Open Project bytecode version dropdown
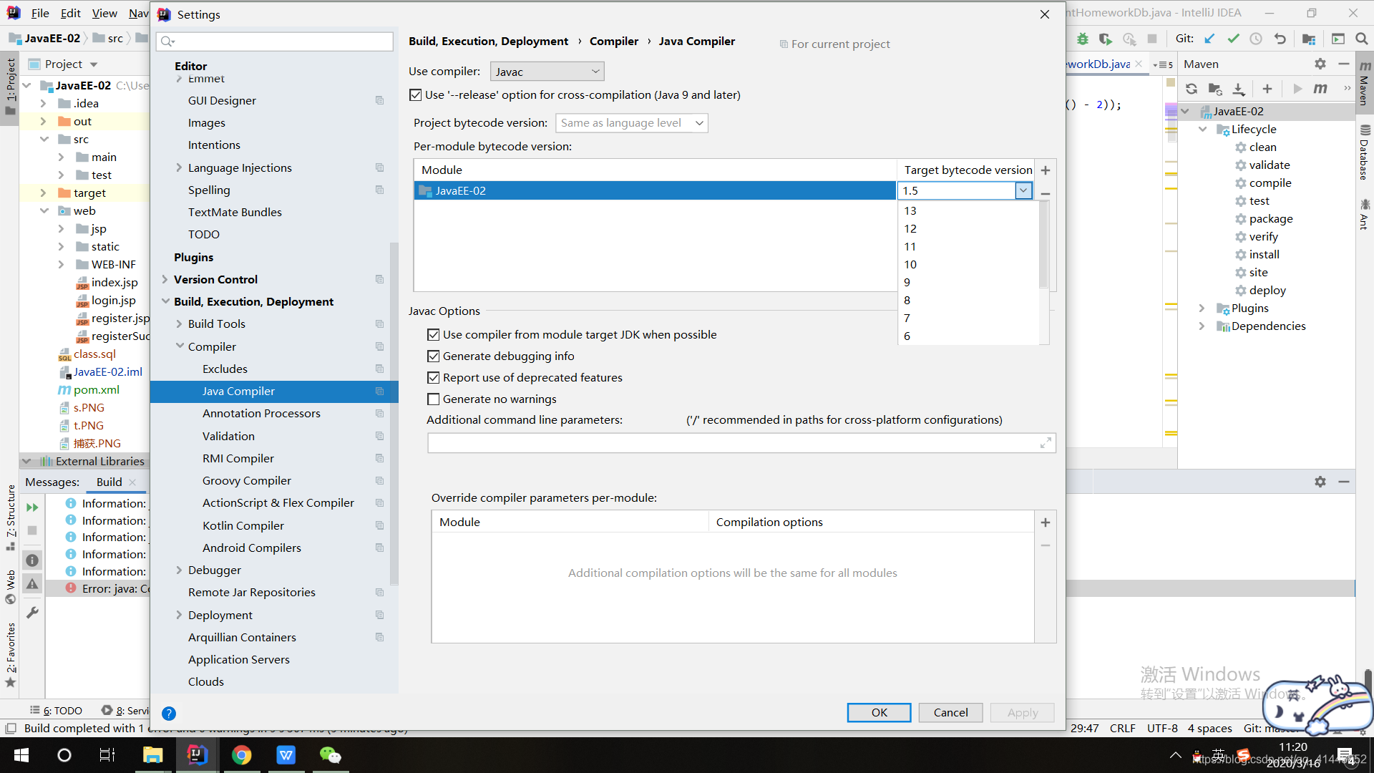Viewport: 1374px width, 773px height. click(x=631, y=123)
